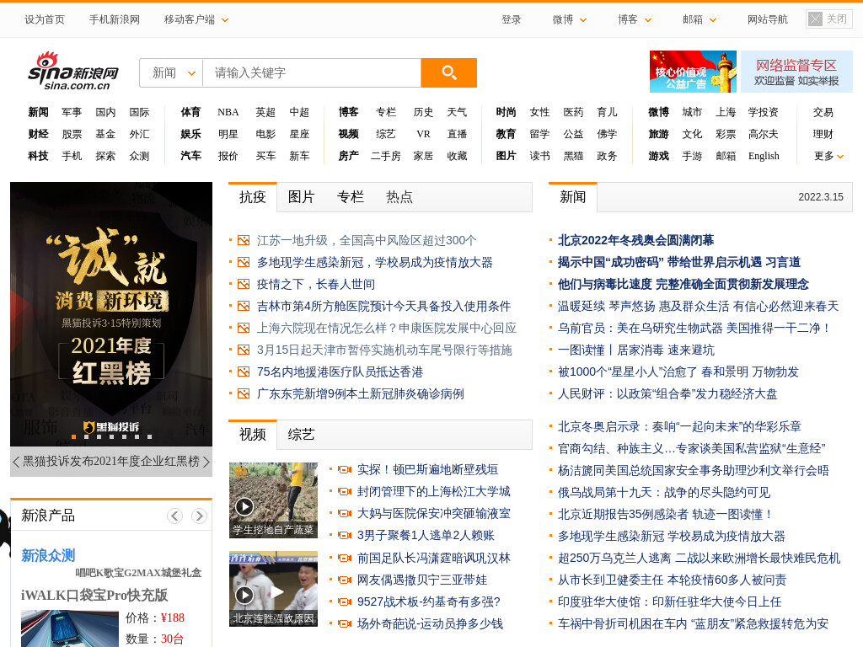Image resolution: width=863 pixels, height=647 pixels.
Task: Click image icon beside 75名内地援港医疗队员
Action: [244, 372]
